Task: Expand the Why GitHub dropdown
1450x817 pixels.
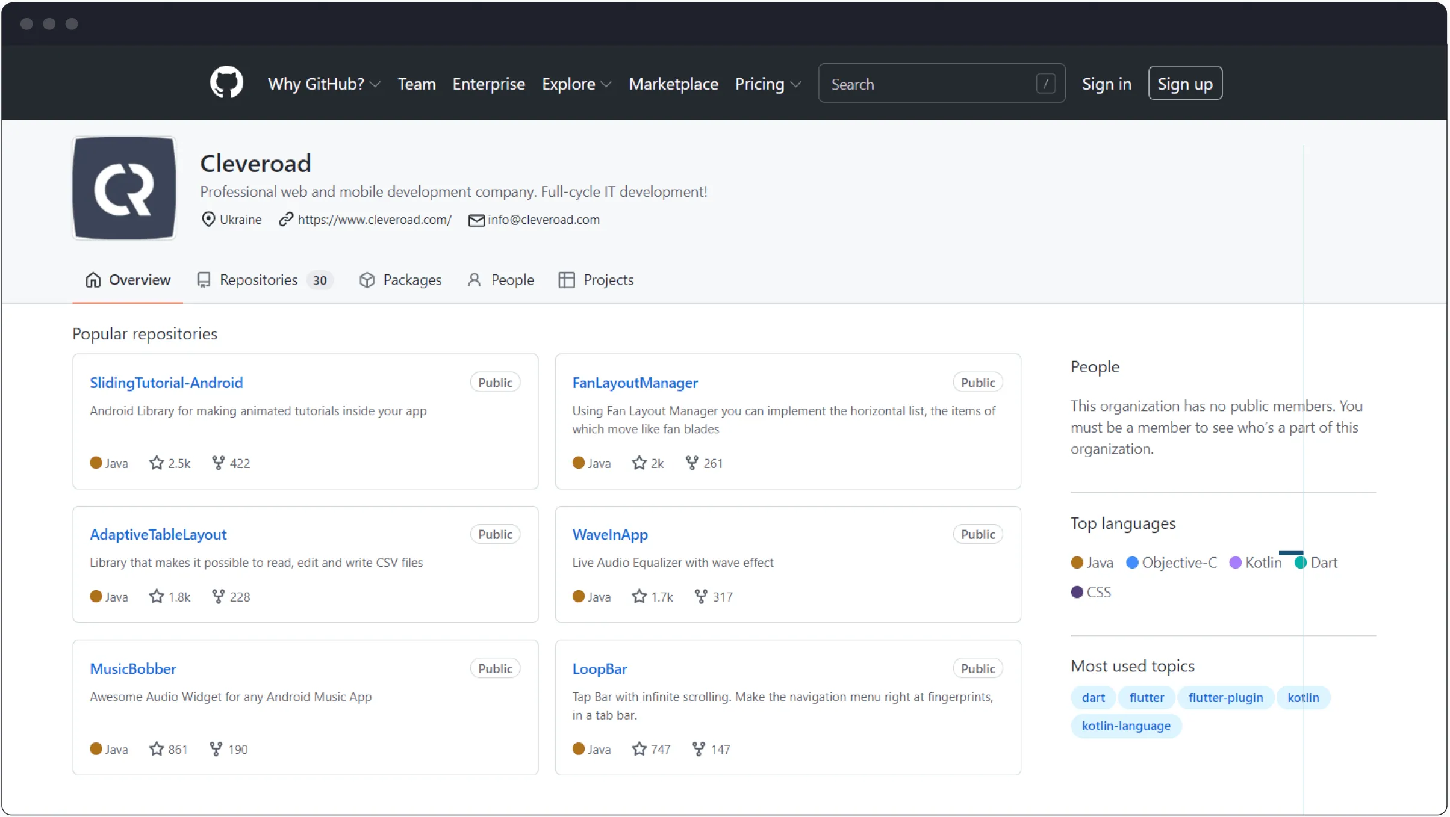Action: coord(323,84)
